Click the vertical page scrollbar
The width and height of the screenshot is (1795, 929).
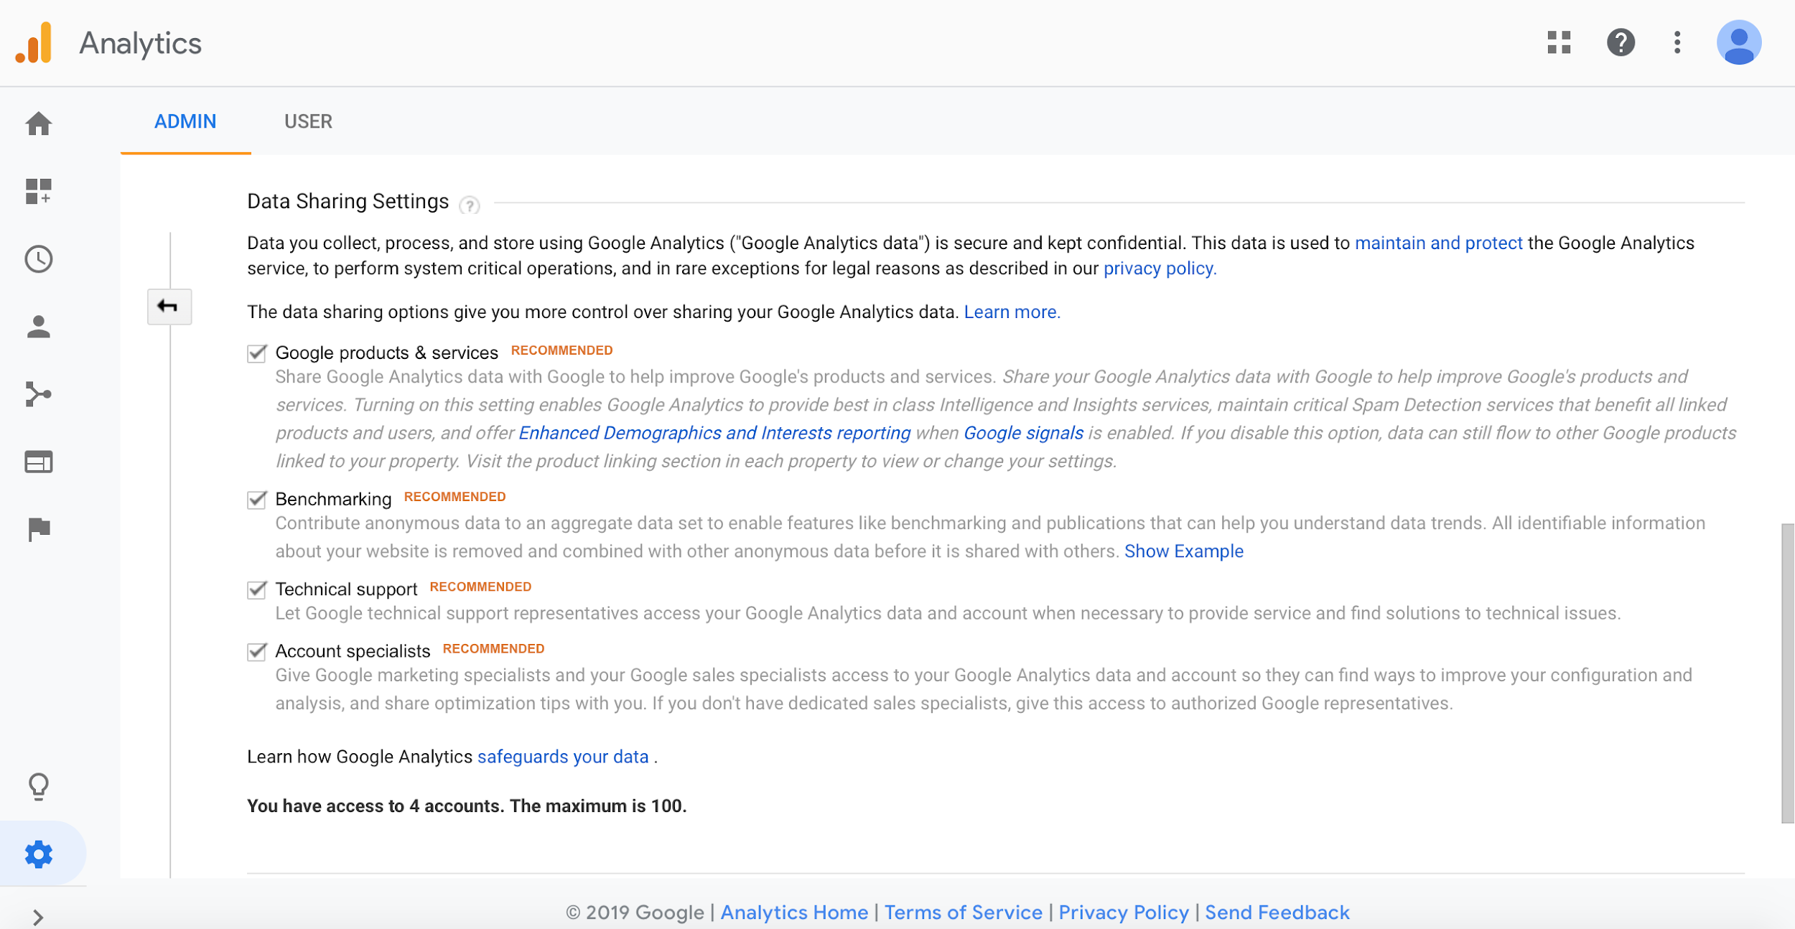coord(1787,673)
